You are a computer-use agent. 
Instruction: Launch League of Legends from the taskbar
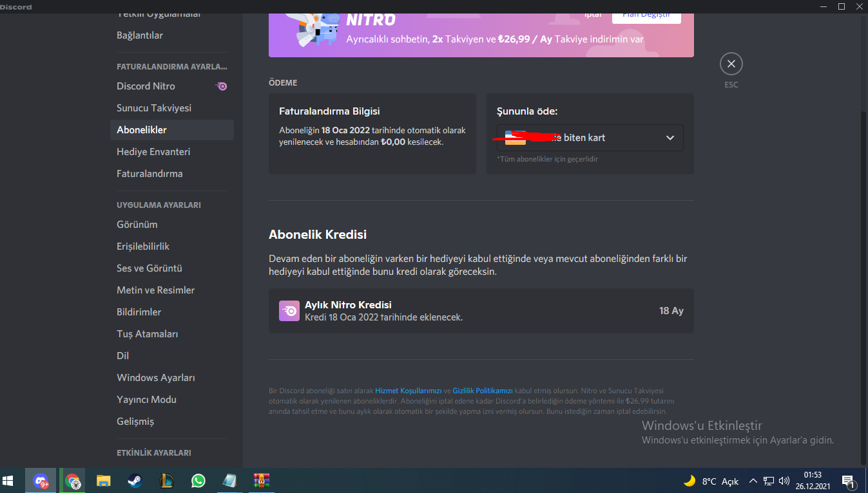(167, 481)
